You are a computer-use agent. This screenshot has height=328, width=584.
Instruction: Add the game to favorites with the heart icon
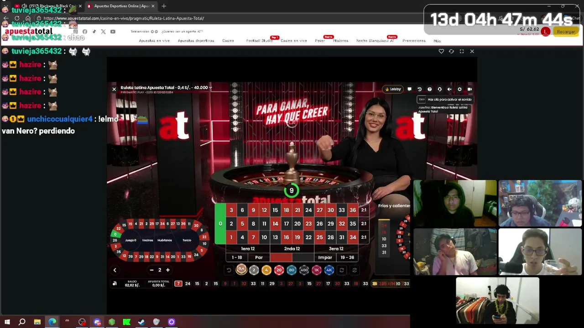441,51
